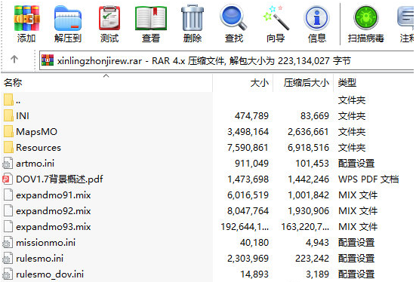
Task: Select 'DOV1.7背景概述.pdf' file name
Action: [60, 179]
